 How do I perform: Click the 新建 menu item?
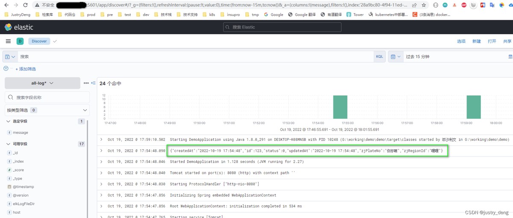click(477, 41)
